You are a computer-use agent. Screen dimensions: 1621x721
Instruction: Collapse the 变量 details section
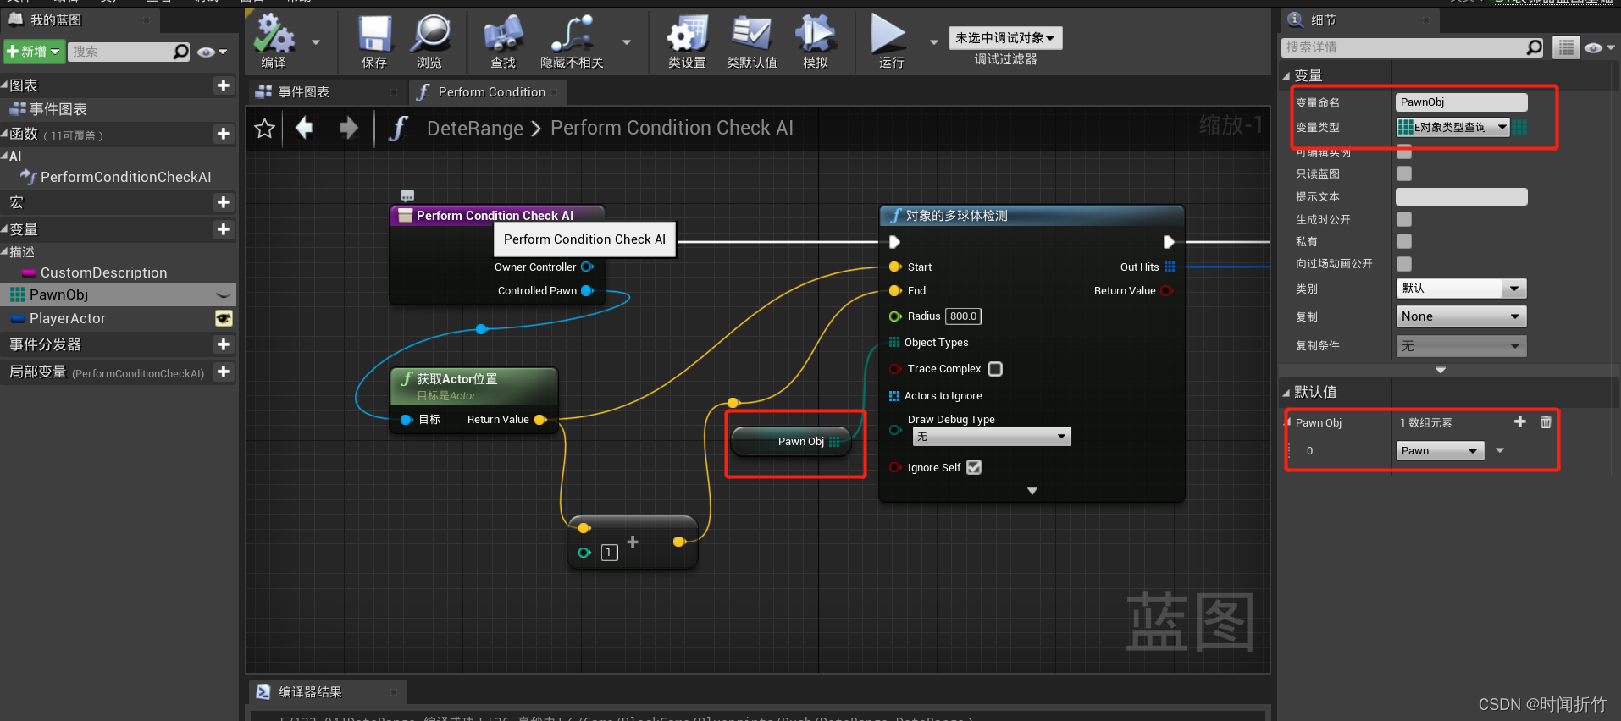tap(1286, 76)
